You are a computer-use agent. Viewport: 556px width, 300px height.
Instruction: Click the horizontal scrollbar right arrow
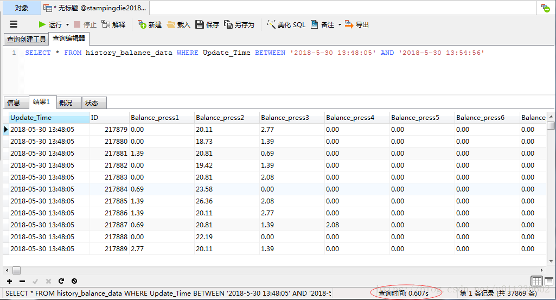(x=541, y=270)
